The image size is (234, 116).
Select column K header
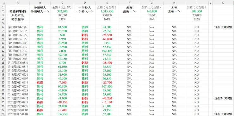[223, 3]
